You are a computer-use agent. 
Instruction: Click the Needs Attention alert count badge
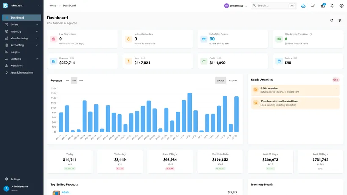click(336, 80)
